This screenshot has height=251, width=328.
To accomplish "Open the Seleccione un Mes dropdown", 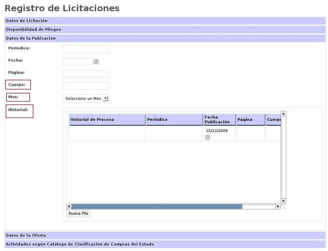I will tap(86, 99).
